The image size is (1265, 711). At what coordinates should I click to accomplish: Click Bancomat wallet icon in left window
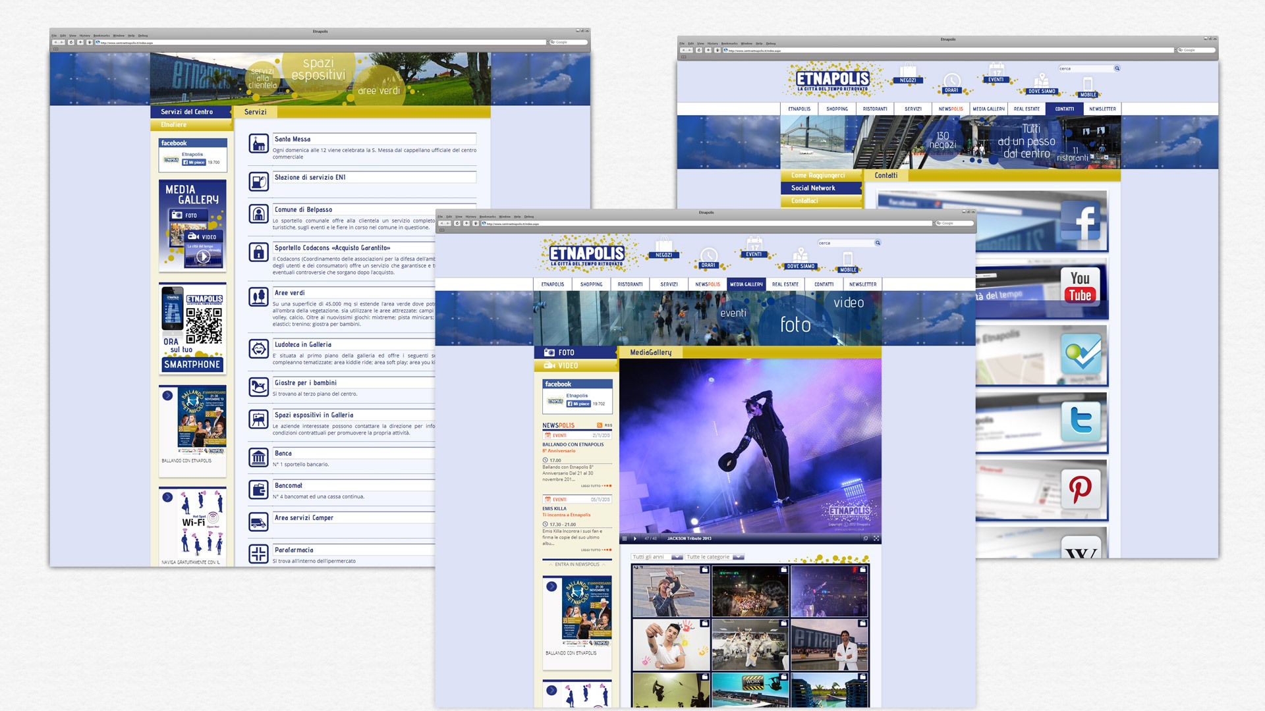(x=258, y=489)
